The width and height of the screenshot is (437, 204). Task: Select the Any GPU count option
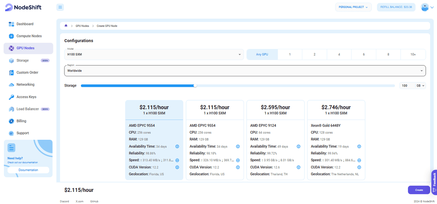[262, 55]
